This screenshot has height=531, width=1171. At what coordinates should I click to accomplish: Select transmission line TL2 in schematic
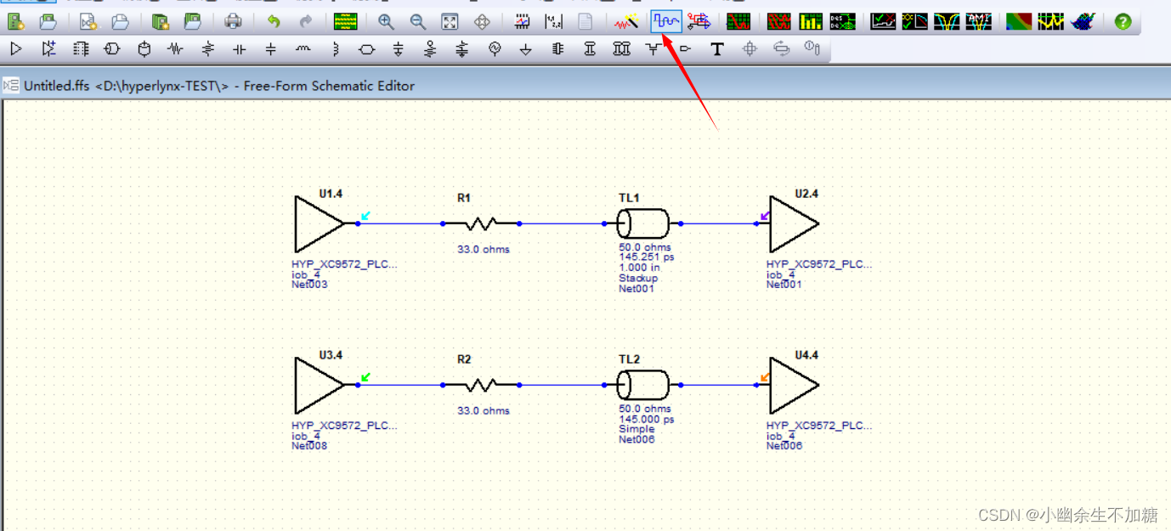[642, 385]
